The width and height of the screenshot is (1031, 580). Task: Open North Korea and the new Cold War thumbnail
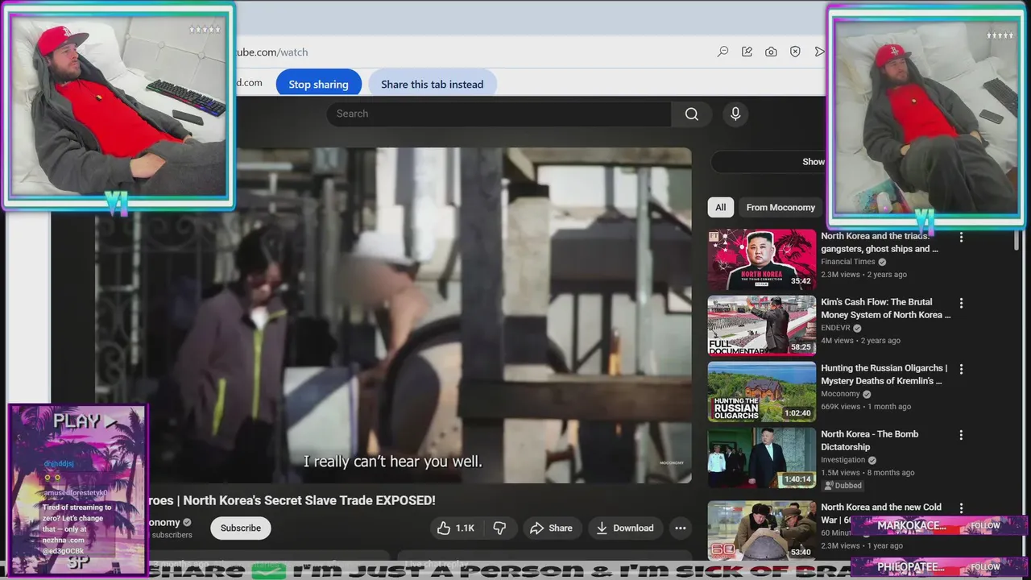click(762, 530)
